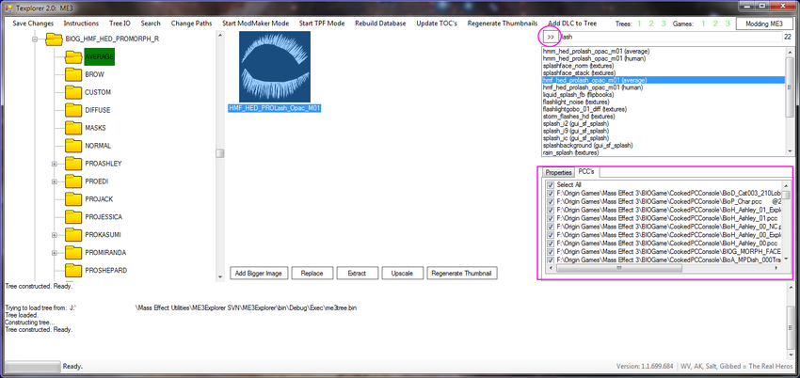Click the Upscale button

click(402, 274)
